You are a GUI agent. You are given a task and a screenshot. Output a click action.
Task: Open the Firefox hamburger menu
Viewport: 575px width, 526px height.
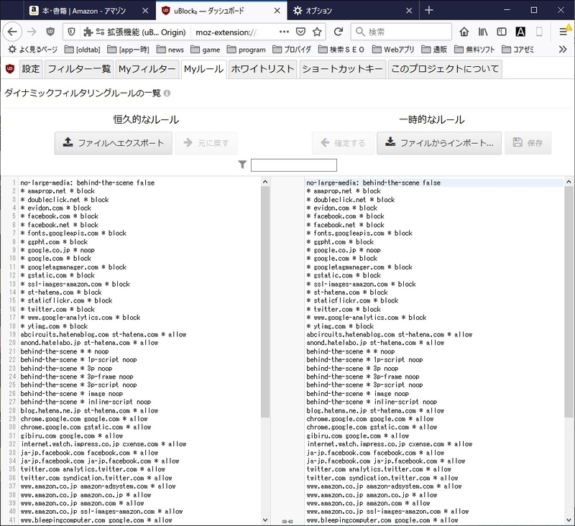pos(563,32)
